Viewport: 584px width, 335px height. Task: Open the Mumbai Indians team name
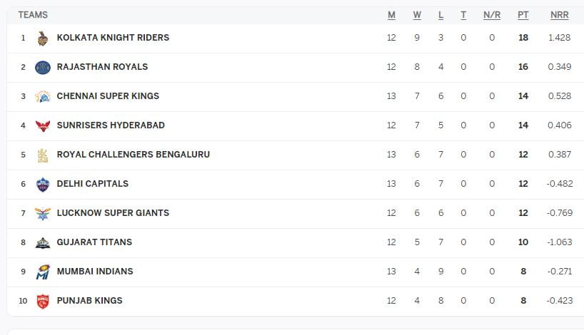95,272
